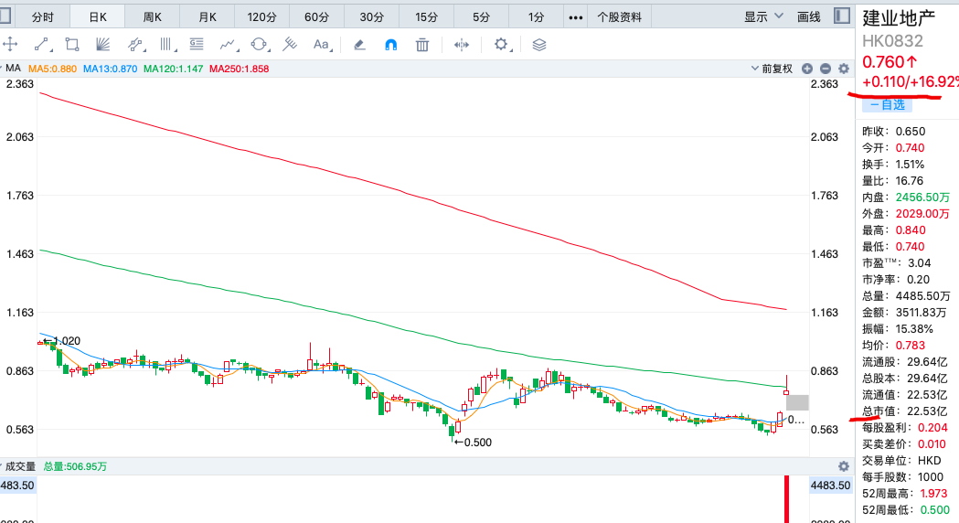Click the 振幅: 15.38% row

click(x=897, y=328)
